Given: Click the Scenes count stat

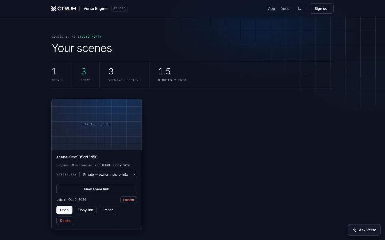Looking at the screenshot, I should tap(57, 74).
